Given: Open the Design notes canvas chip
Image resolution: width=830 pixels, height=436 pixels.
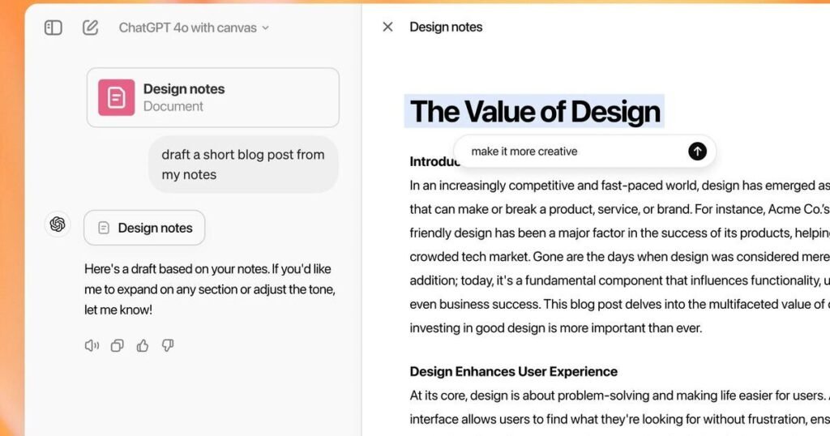Looking at the screenshot, I should pos(144,228).
